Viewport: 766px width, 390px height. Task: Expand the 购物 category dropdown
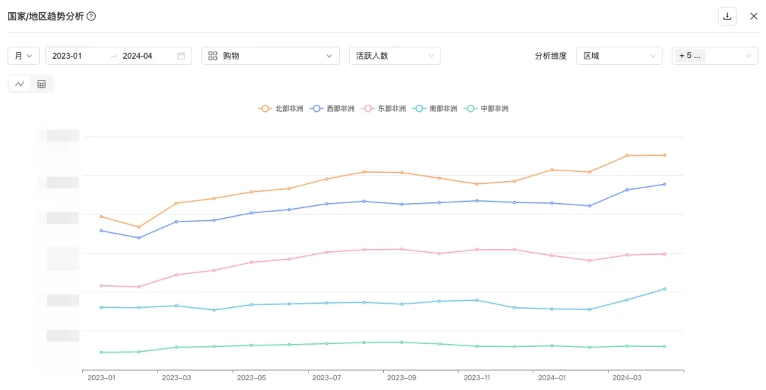pos(270,56)
